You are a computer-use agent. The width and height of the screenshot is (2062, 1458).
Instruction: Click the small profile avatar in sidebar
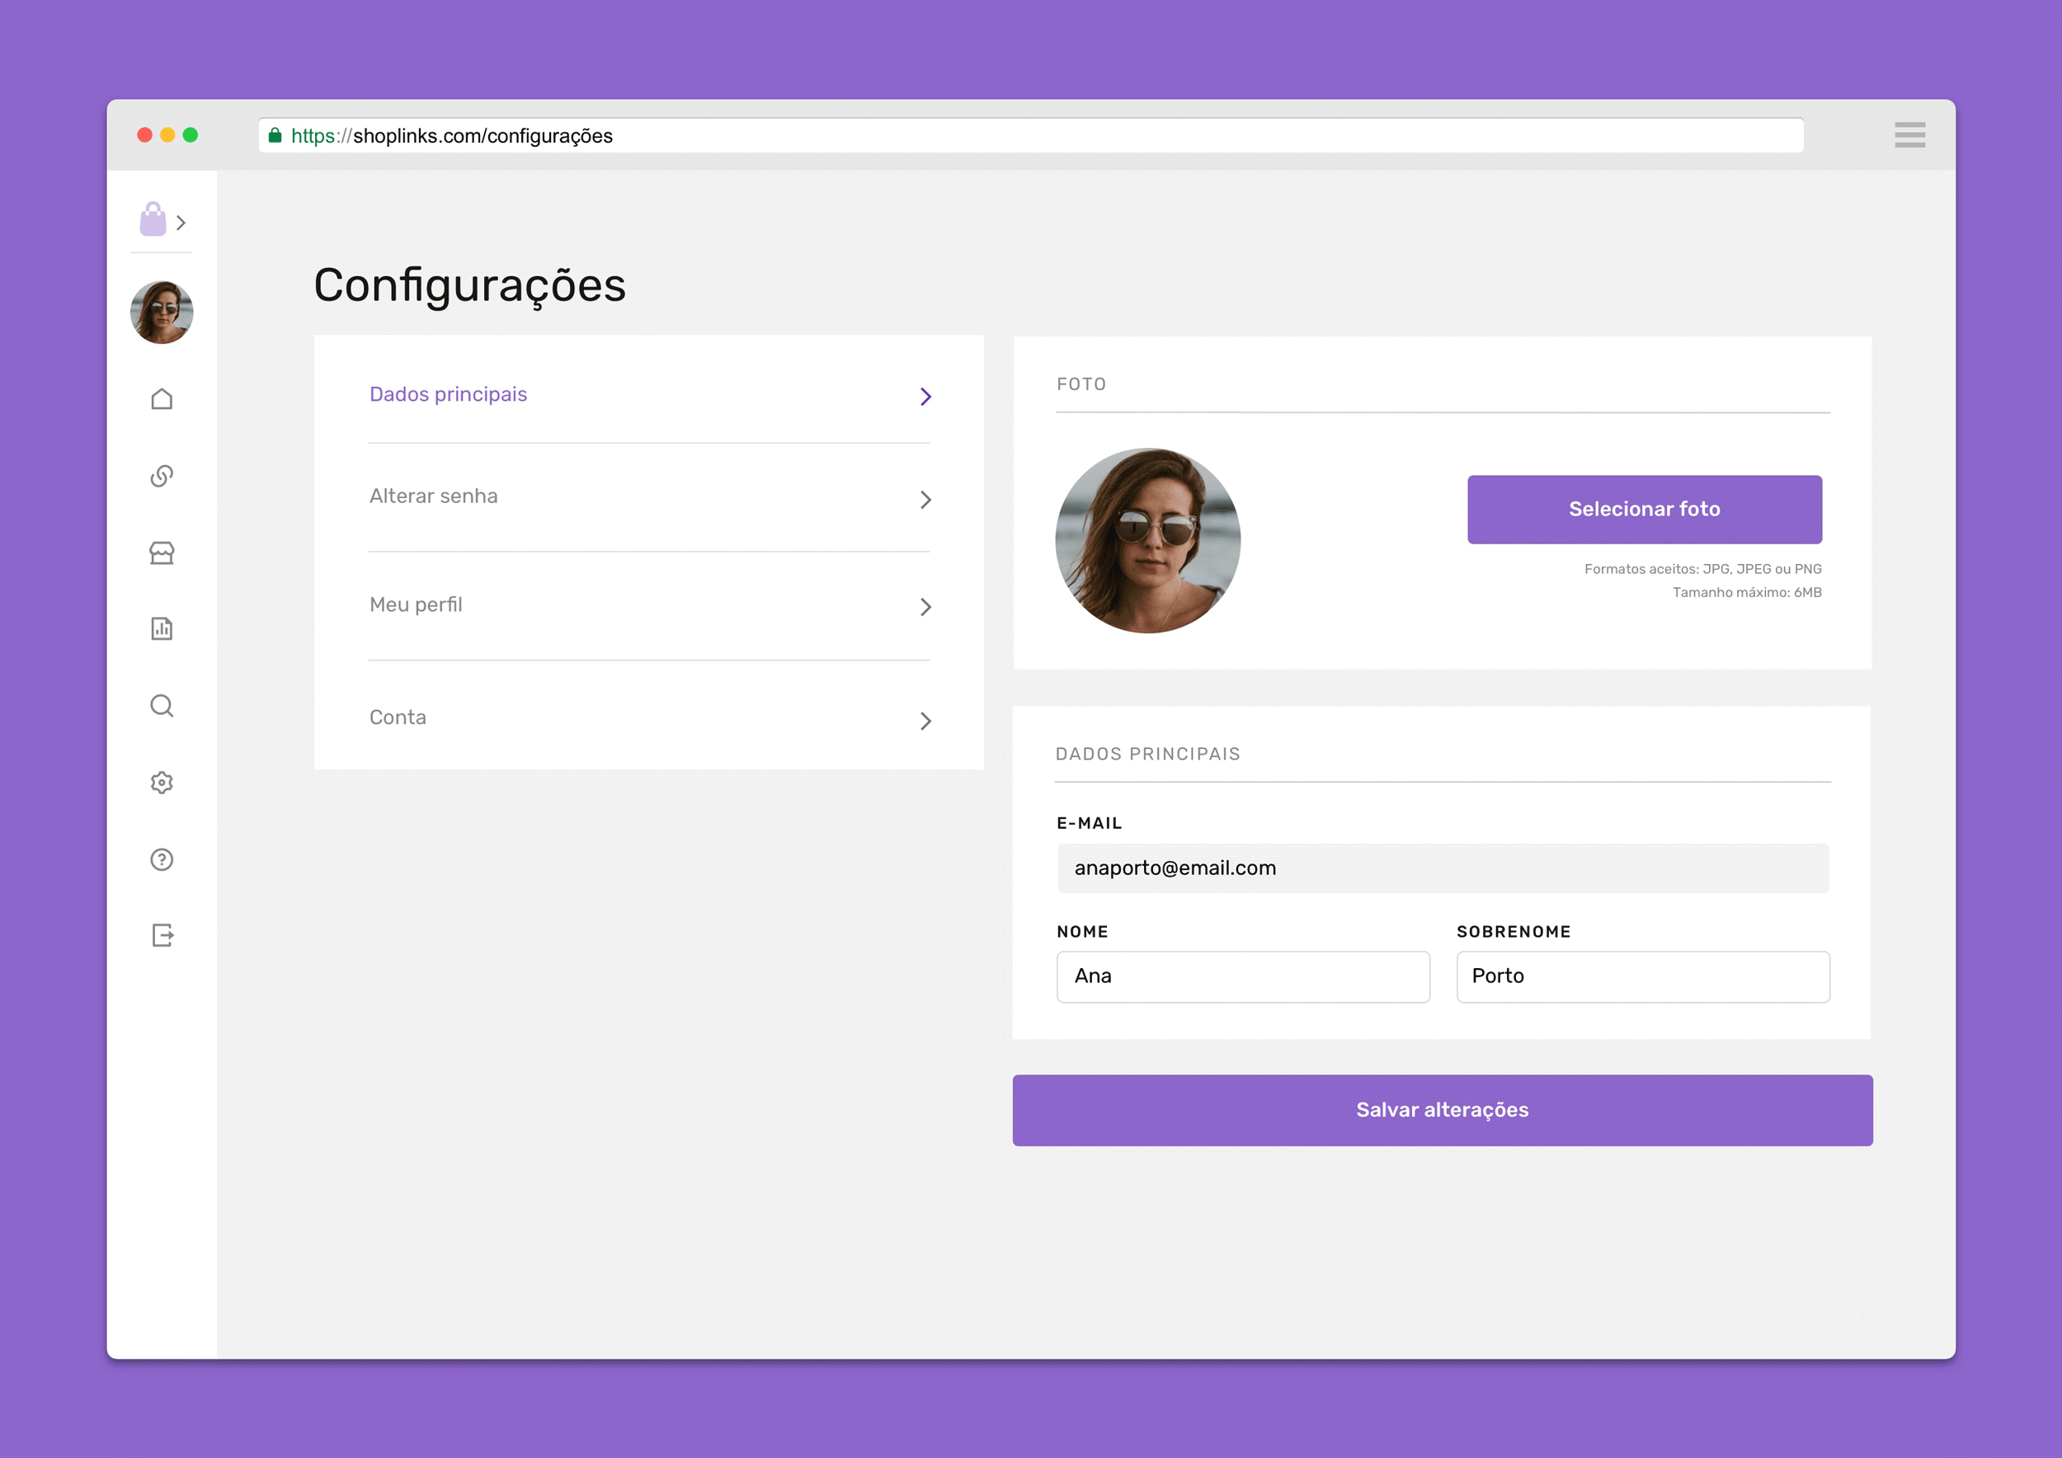tap(162, 313)
